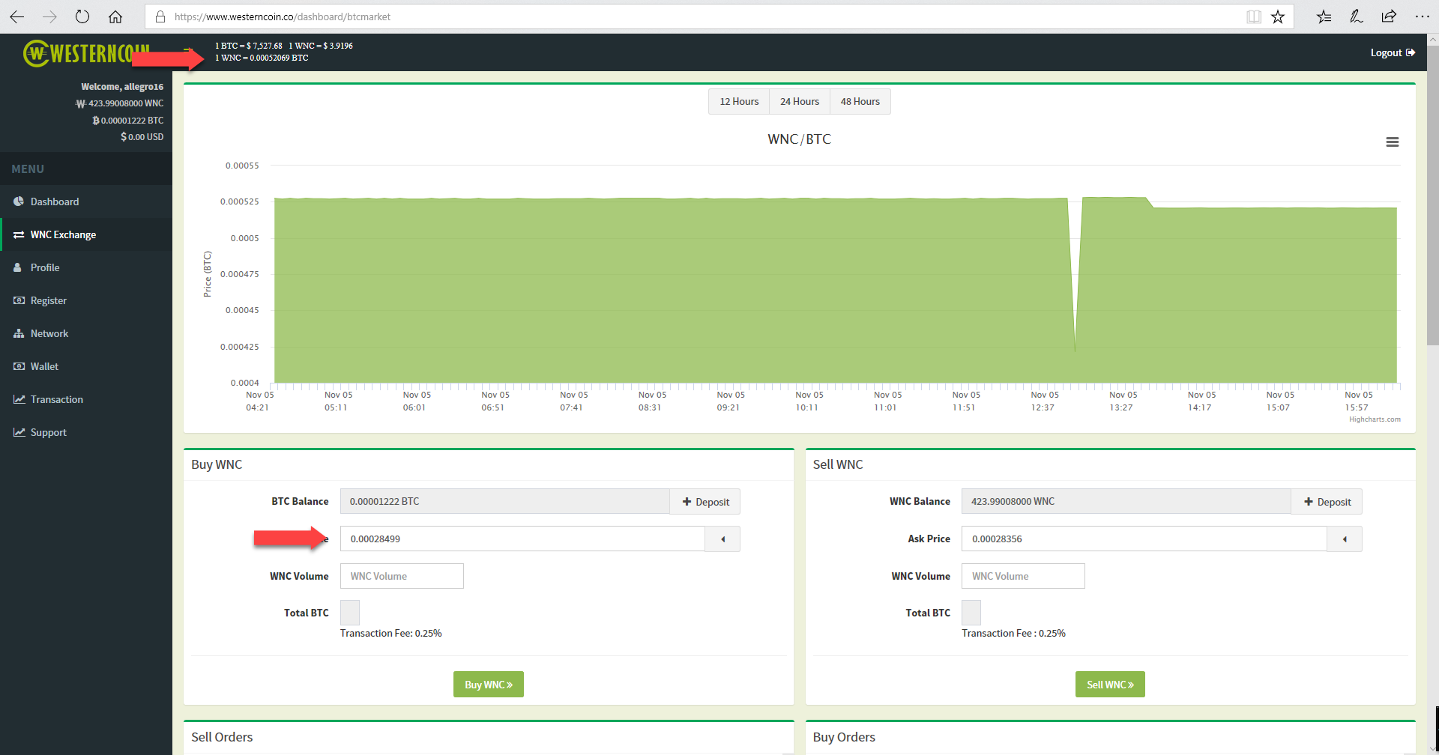Image resolution: width=1439 pixels, height=755 pixels.
Task: Switch chart to 24 Hours
Action: click(x=800, y=102)
